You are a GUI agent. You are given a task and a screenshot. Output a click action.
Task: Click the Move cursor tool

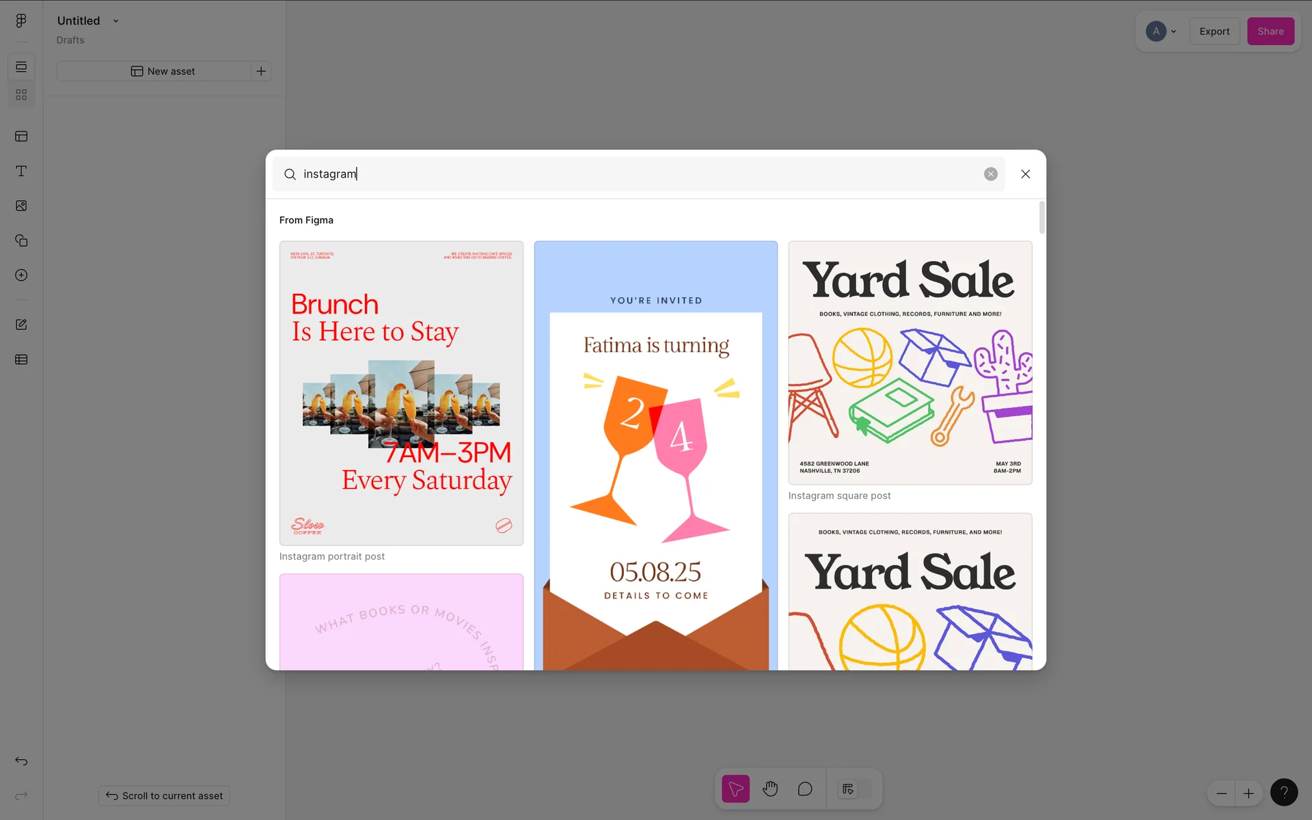(736, 789)
